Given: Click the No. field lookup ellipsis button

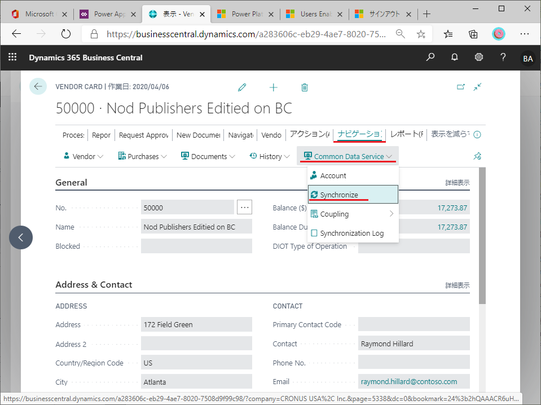Looking at the screenshot, I should tap(244, 208).
